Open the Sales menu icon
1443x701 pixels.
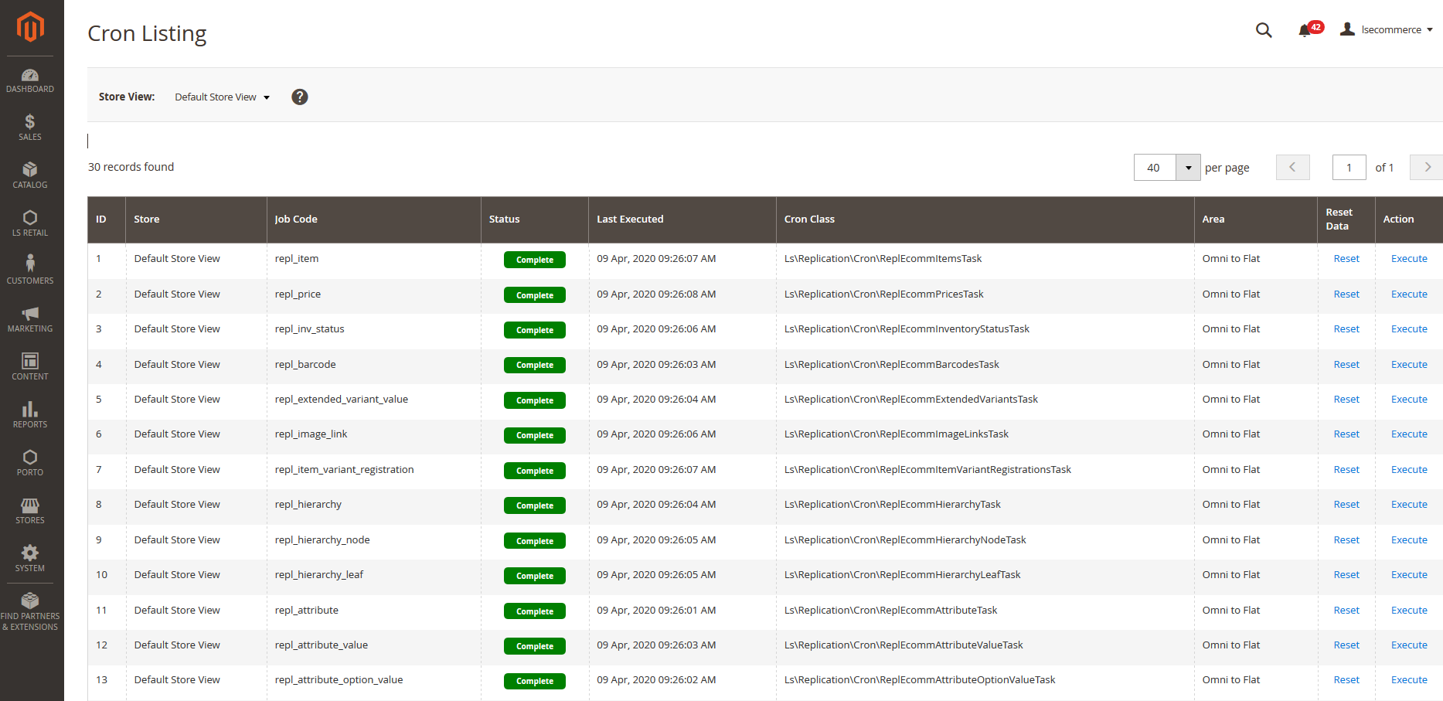(x=30, y=128)
